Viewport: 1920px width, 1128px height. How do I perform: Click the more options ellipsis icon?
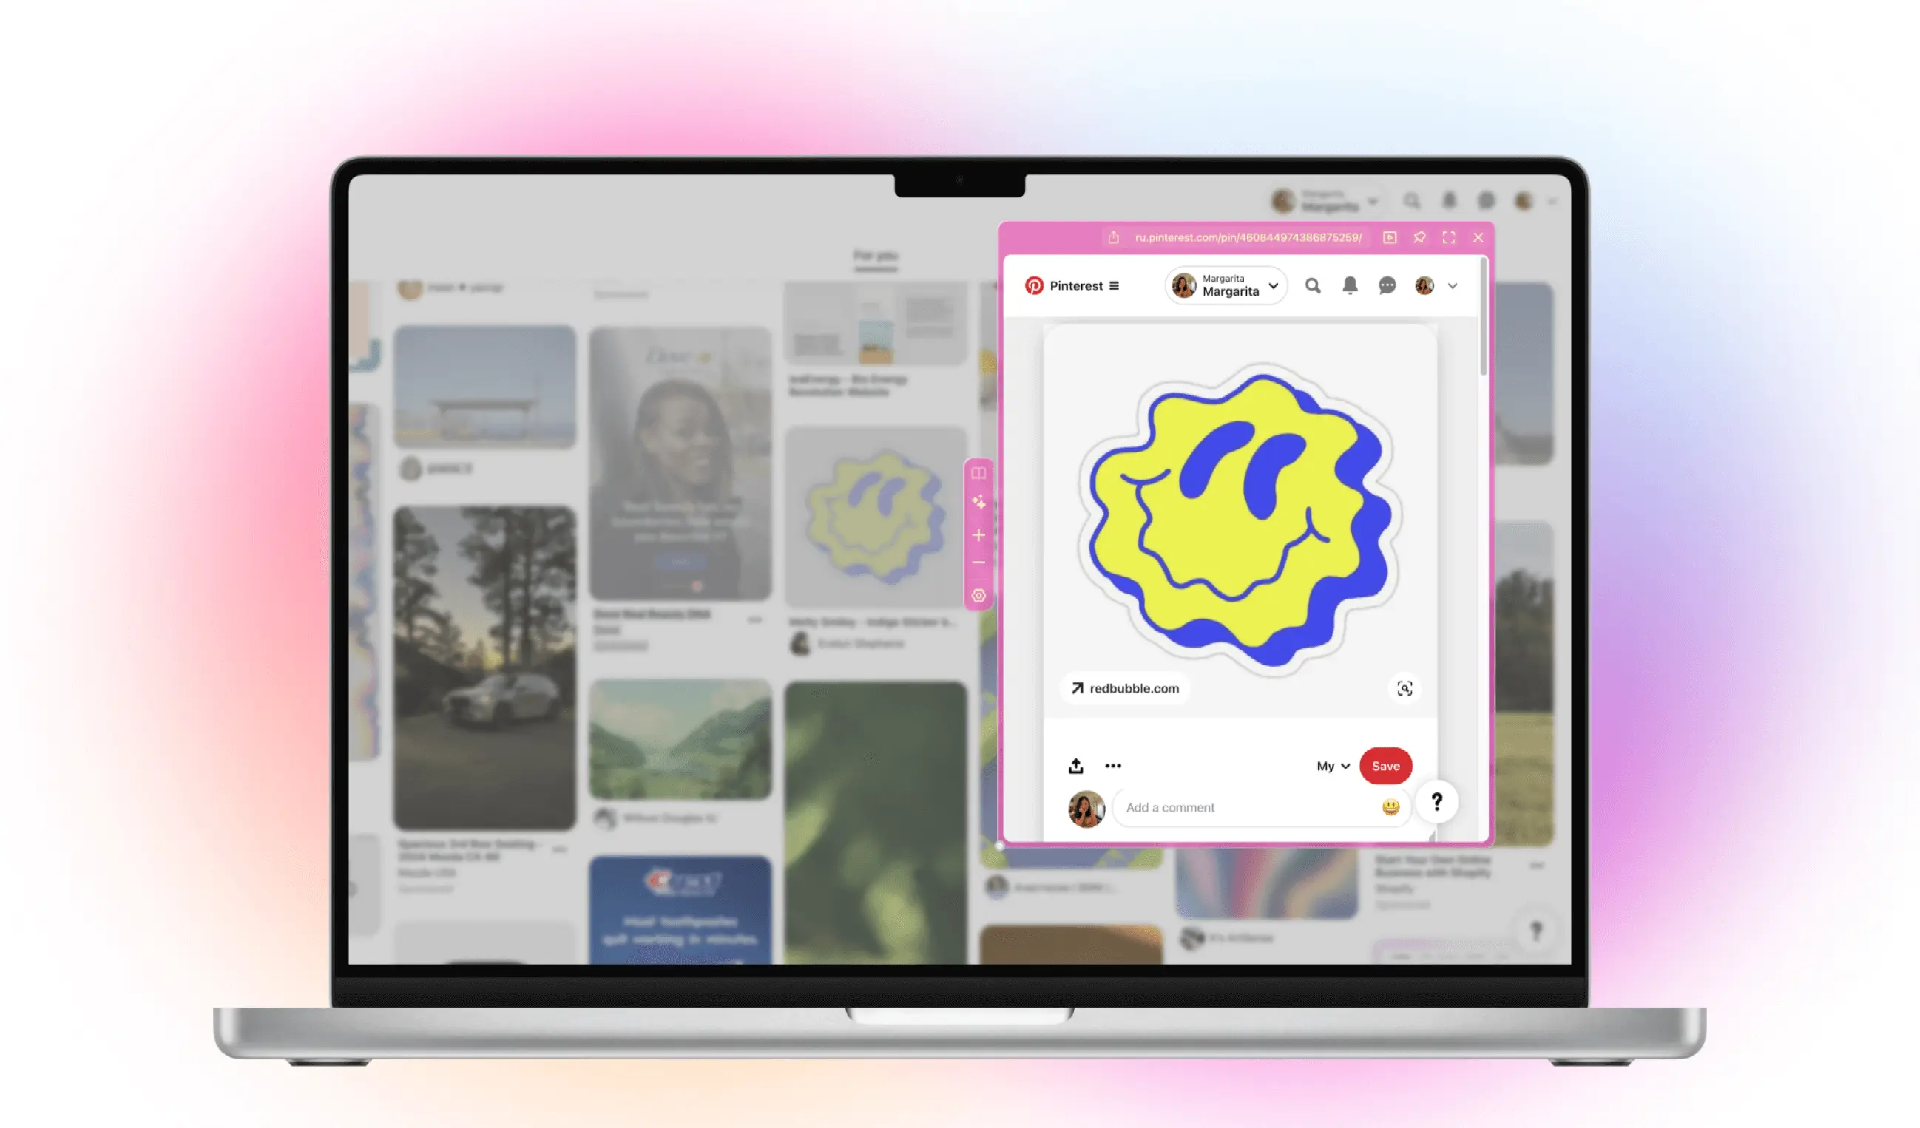1112,766
